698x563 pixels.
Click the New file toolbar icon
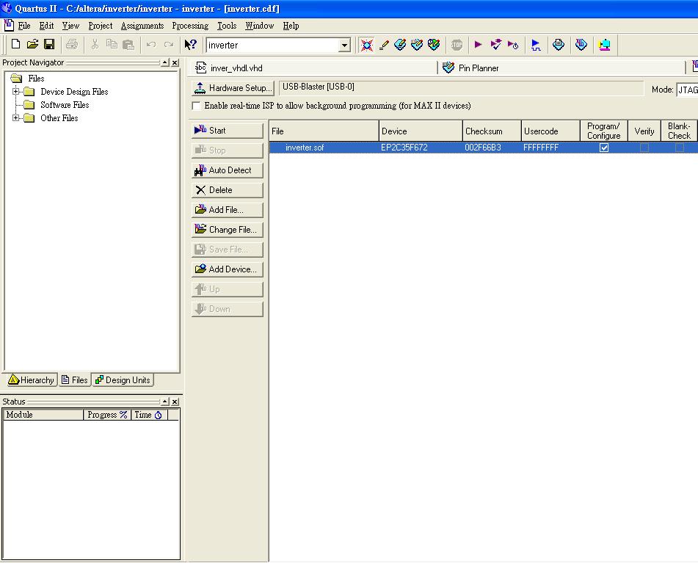pos(15,45)
